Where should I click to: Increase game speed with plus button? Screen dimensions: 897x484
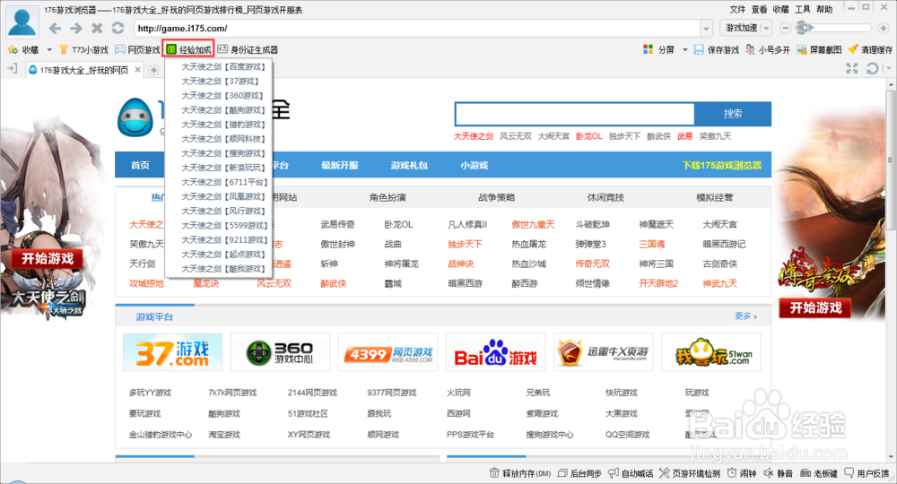[x=884, y=28]
